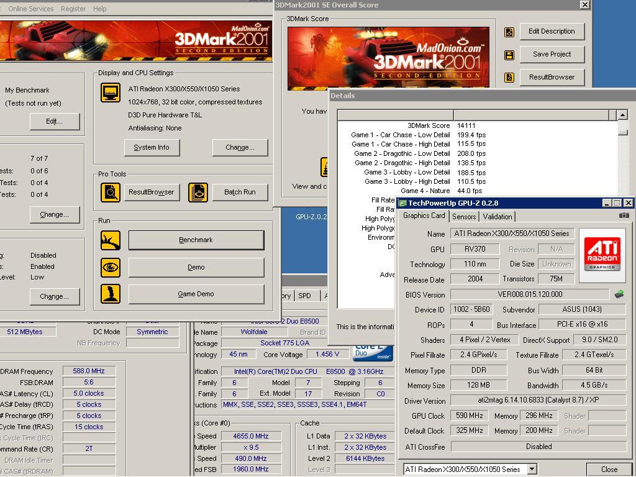Screen dimensions: 636x477
Task: Click the Driver Version field in GPU-Z
Action: pos(538,400)
